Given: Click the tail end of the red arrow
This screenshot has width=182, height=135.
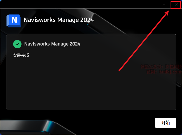Looking at the screenshot, I should pos(119,71).
